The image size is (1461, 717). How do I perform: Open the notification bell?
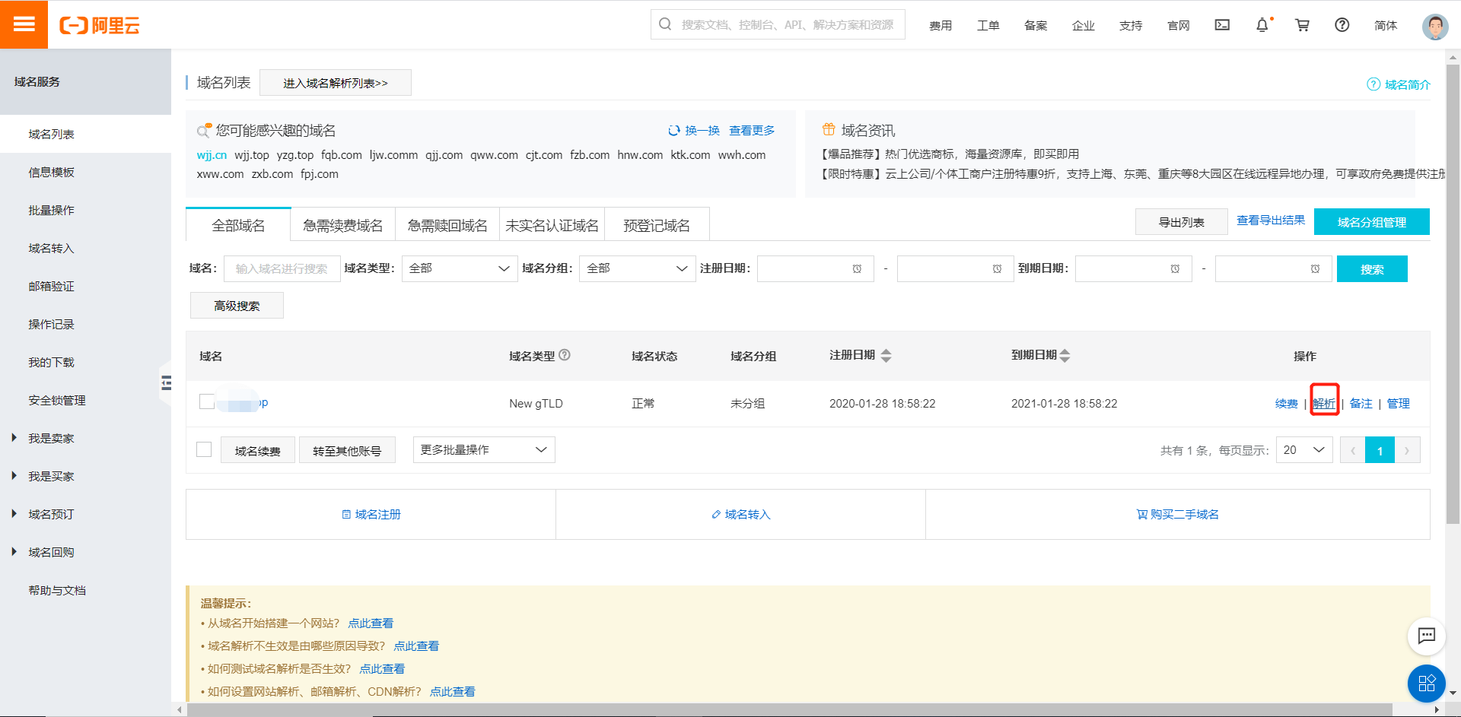click(1262, 25)
